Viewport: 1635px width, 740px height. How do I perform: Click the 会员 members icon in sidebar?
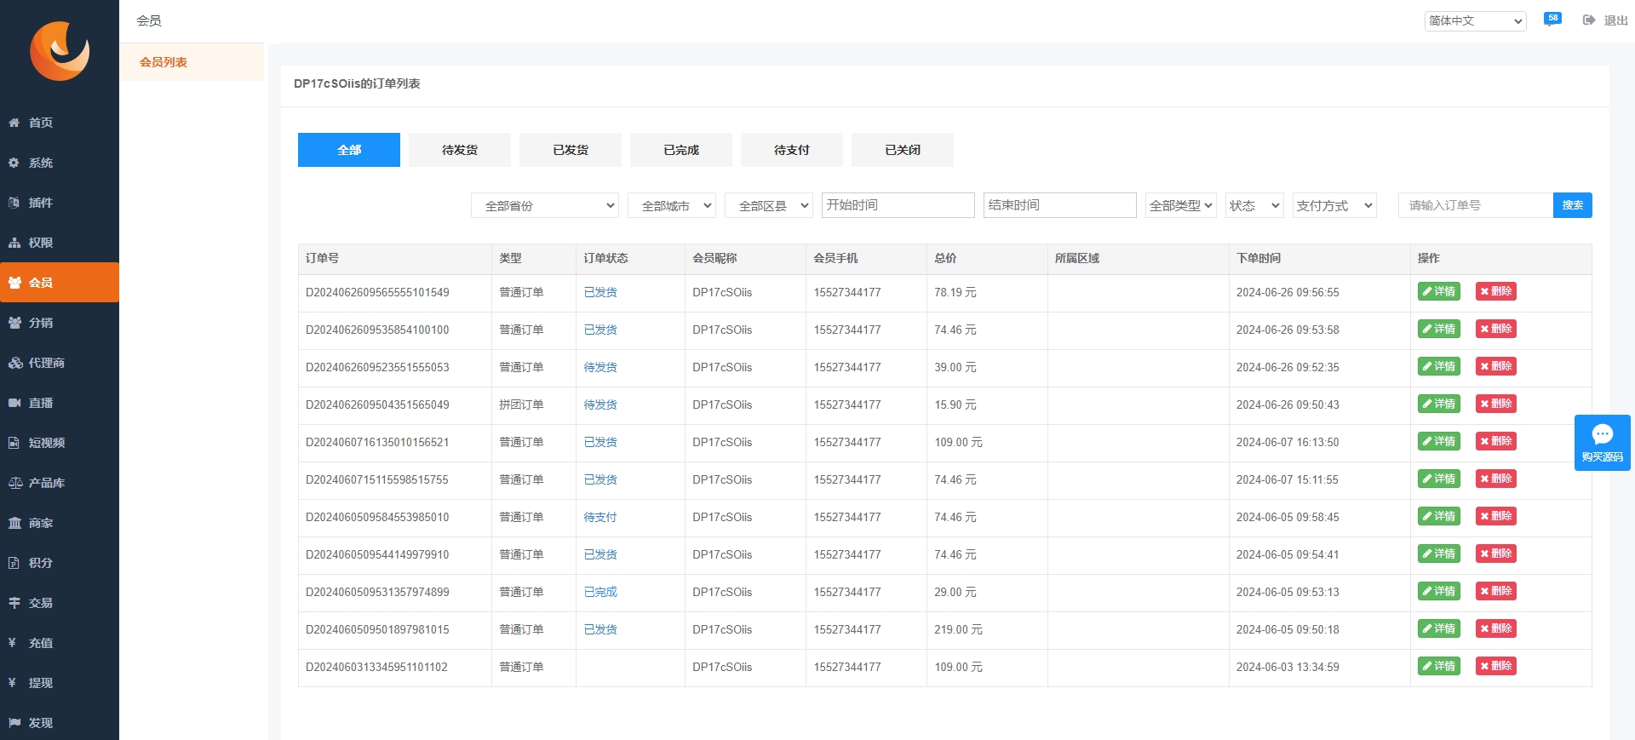click(14, 283)
